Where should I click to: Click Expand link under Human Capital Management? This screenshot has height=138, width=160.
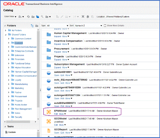pos(57,36)
